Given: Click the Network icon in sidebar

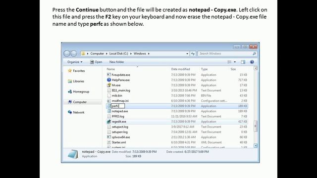Looking at the screenshot, I should (70, 112).
